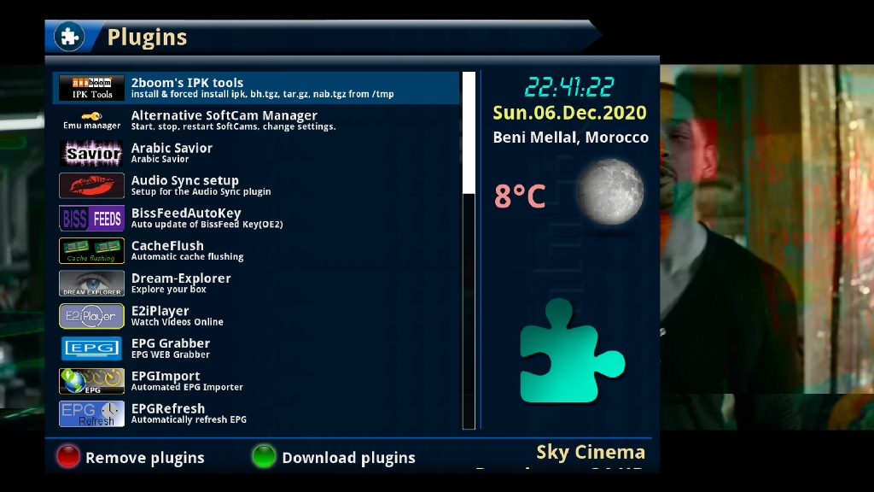Open the Arabic Savior plugin icon

92,154
